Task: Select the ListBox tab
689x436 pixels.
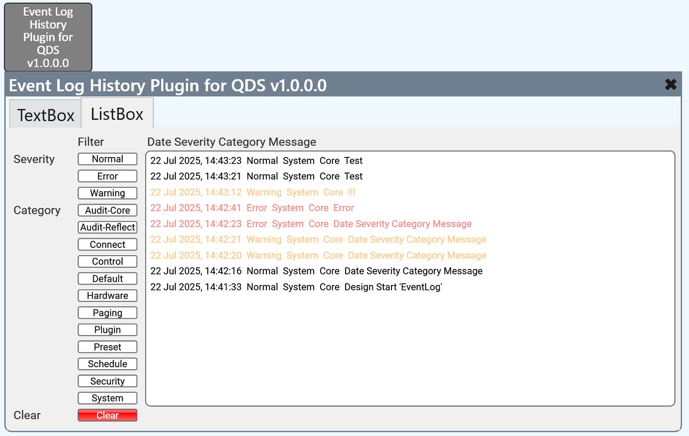Action: pos(117,113)
